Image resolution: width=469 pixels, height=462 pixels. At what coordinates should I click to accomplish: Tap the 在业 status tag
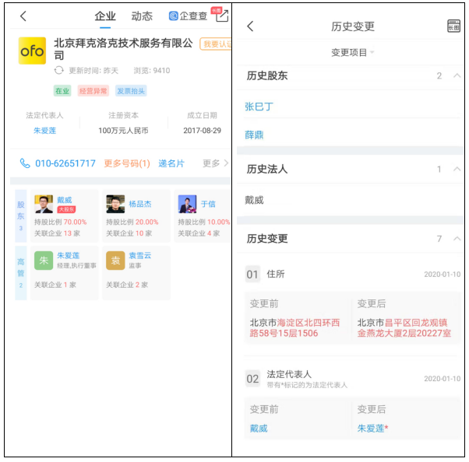pyautogui.click(x=62, y=91)
